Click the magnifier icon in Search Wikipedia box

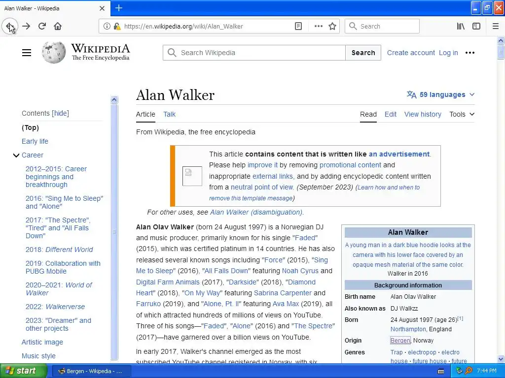[x=172, y=53]
